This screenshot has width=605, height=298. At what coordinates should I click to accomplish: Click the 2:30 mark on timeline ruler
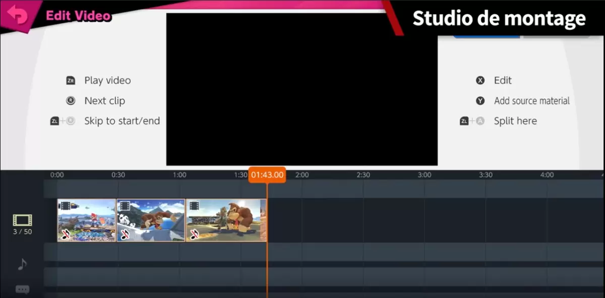click(x=363, y=175)
